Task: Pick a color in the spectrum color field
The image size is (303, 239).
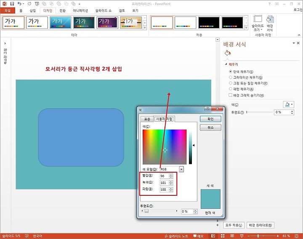Action: point(165,147)
